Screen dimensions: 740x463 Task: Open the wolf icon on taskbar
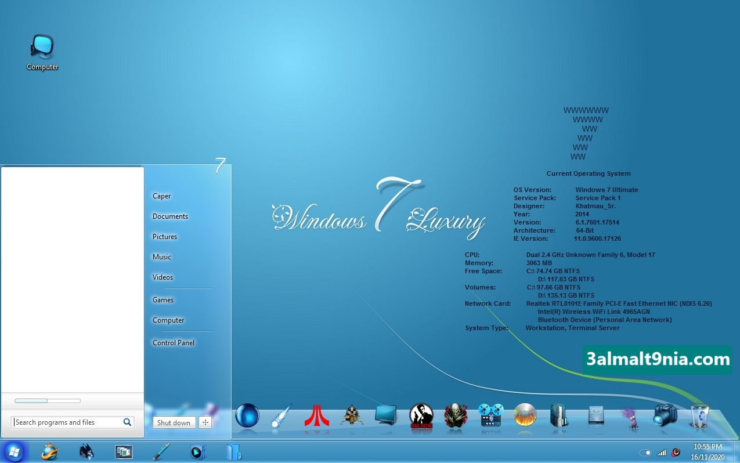(86, 451)
